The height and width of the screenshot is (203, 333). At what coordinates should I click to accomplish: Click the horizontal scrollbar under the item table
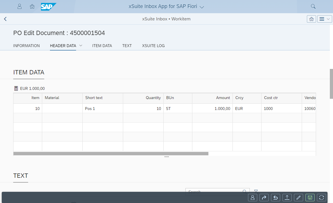click(x=111, y=154)
